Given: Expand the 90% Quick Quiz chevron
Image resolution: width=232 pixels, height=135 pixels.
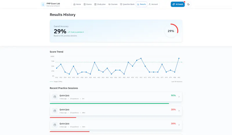Looking at the screenshot, I should click(x=179, y=97).
